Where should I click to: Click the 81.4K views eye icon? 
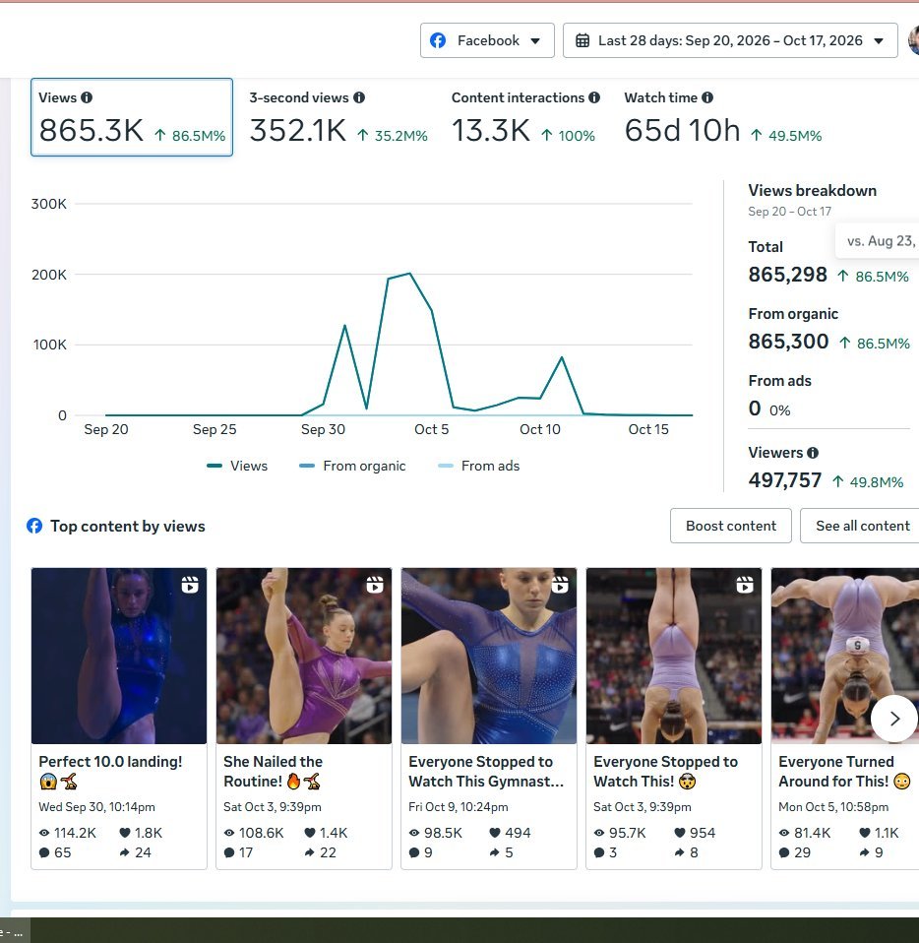coord(784,833)
